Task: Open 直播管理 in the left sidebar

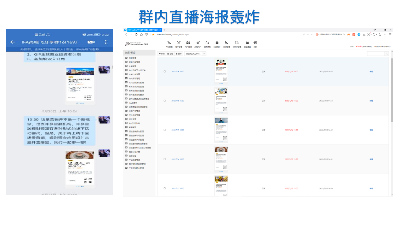Action: [x=132, y=127]
